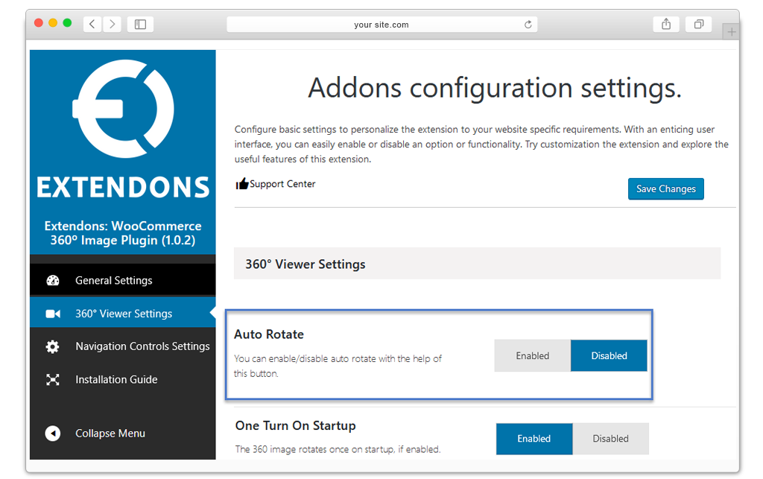Click the Addons configuration settings title
Screen dimensions: 763x479
(x=495, y=88)
